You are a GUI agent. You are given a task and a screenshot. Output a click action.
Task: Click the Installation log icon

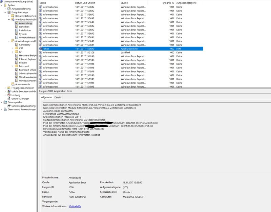click(17, 30)
